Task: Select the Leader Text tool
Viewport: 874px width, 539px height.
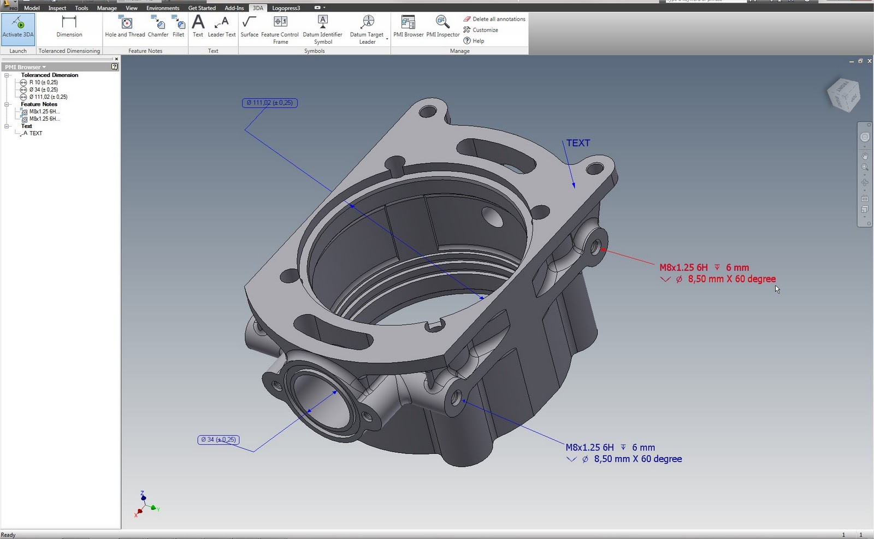Action: pos(221,25)
